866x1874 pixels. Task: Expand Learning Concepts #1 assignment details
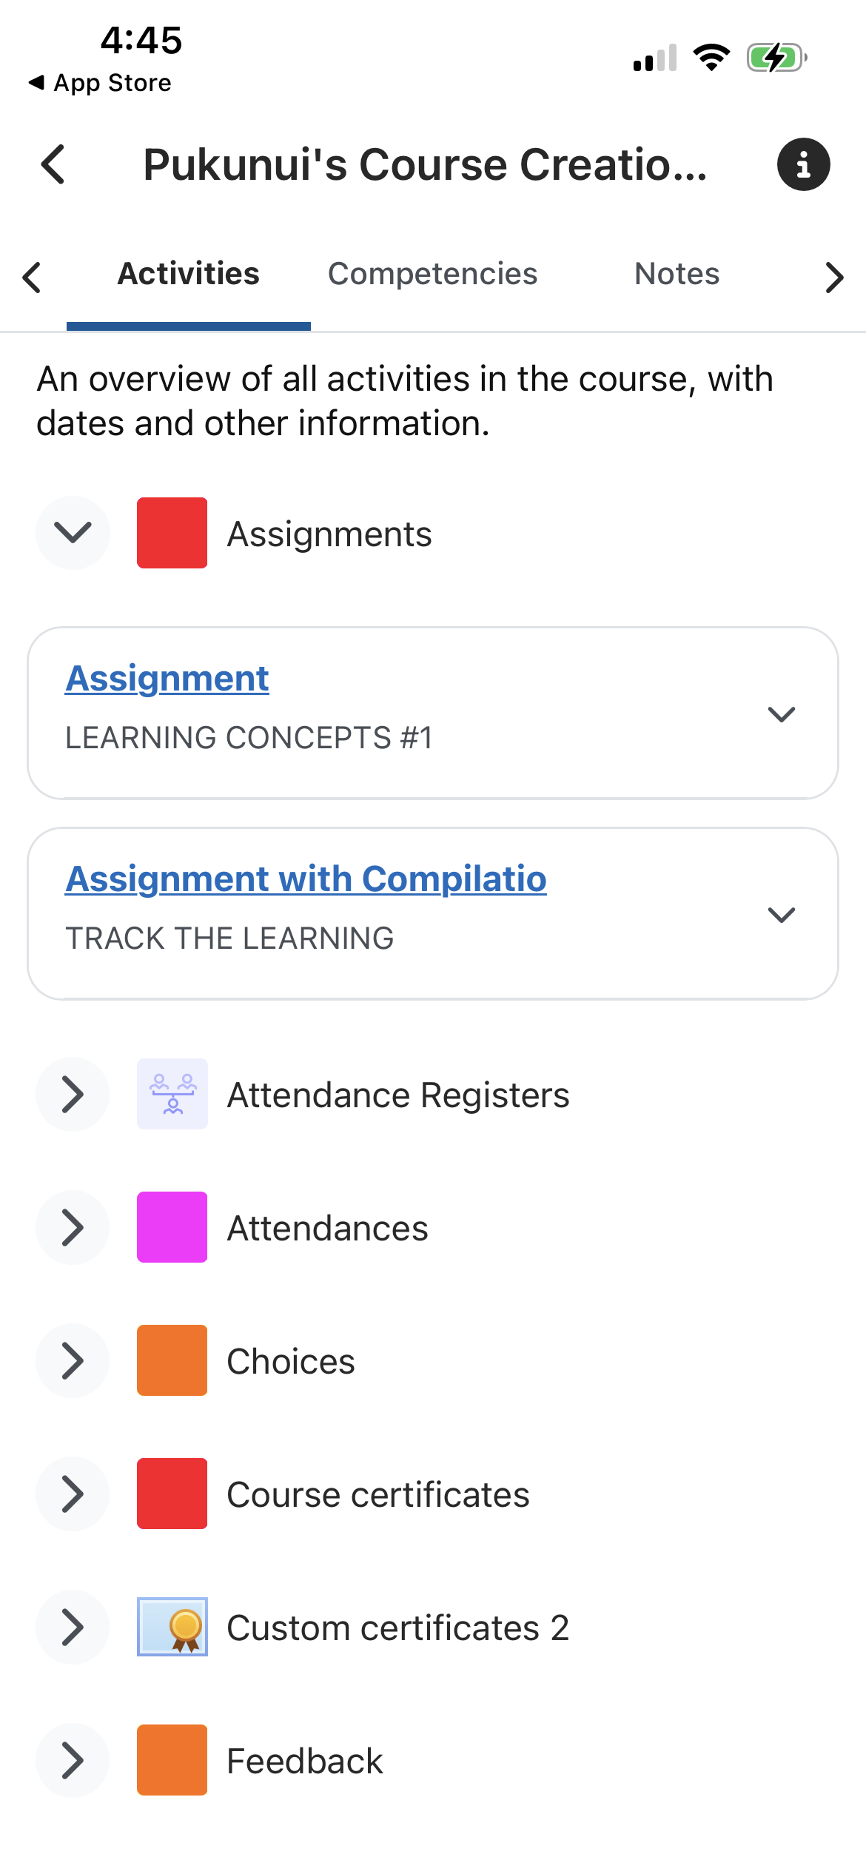(781, 714)
